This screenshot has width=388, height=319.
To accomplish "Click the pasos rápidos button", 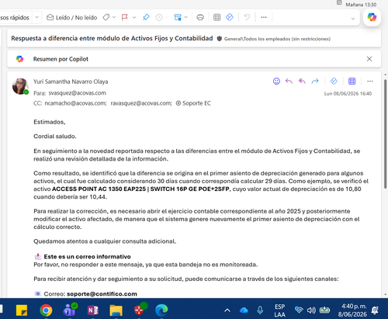I will tap(15, 17).
